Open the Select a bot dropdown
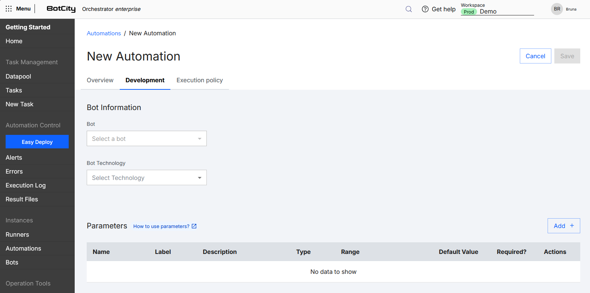The width and height of the screenshot is (590, 293). (146, 139)
